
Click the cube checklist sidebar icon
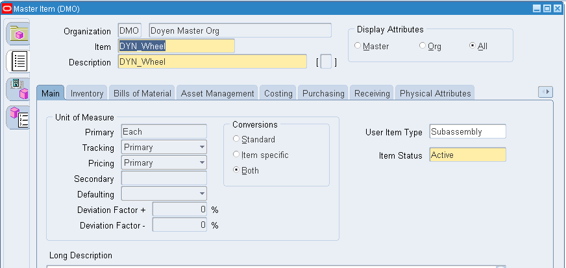click(18, 118)
